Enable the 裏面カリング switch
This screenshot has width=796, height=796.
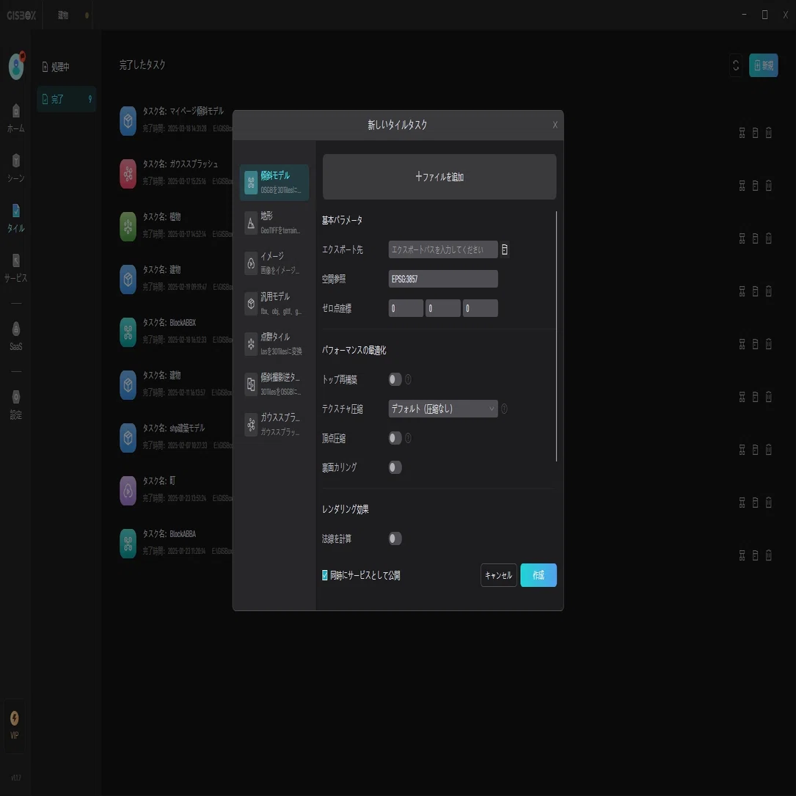395,467
